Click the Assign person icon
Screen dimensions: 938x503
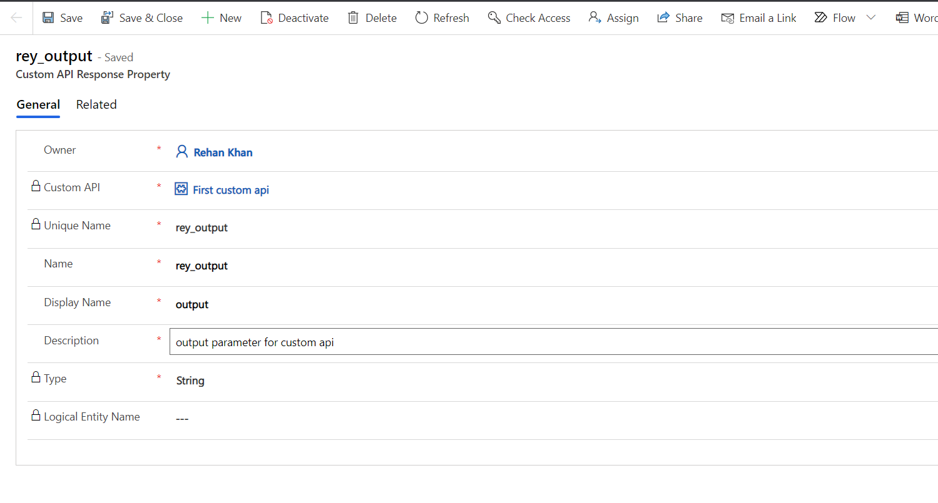(594, 18)
